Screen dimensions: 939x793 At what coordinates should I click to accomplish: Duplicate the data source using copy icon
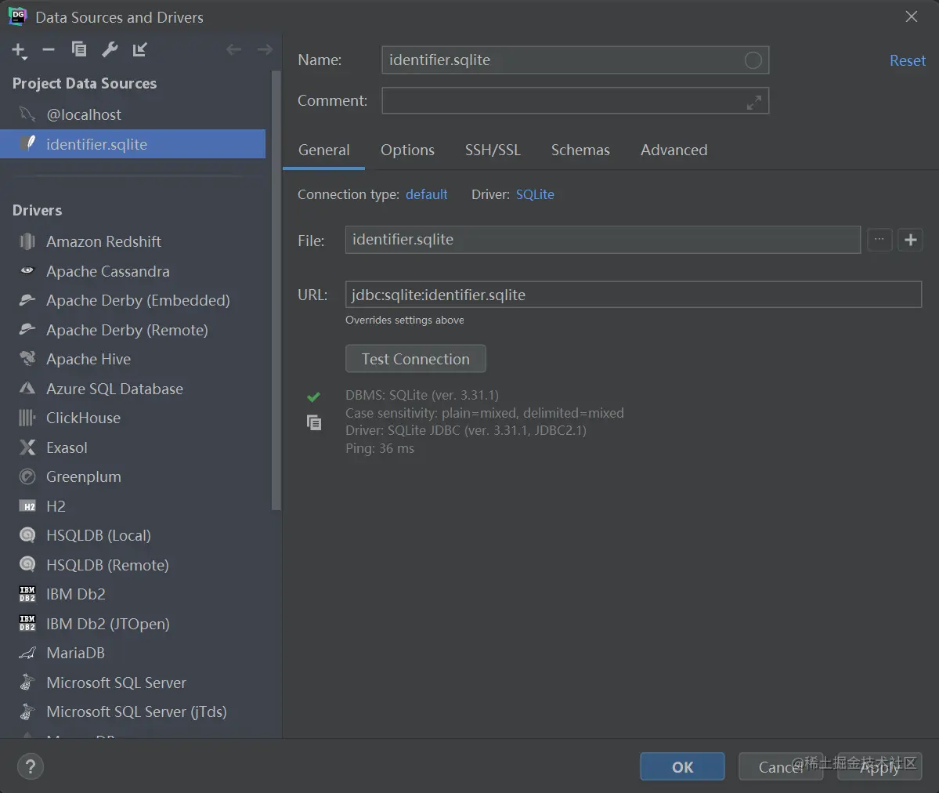coord(79,49)
